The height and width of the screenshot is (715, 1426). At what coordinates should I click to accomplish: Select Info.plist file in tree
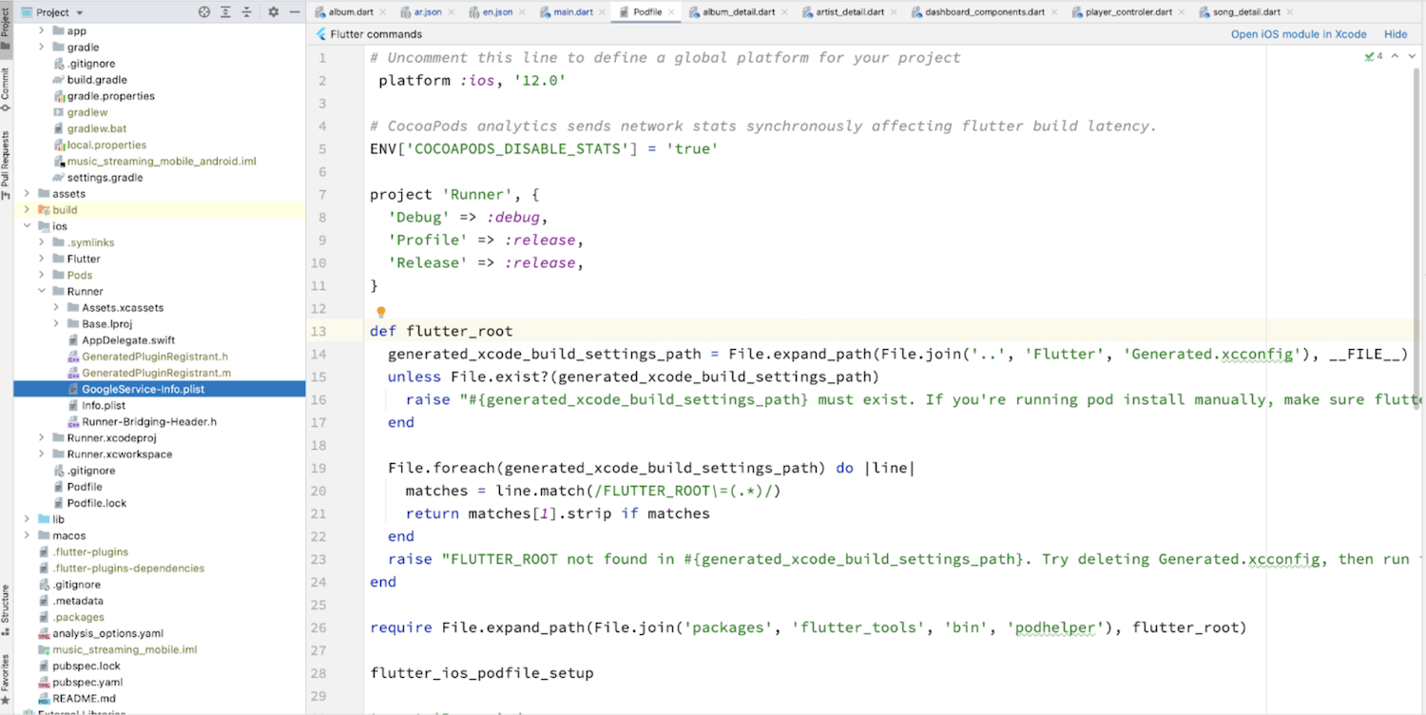pos(104,405)
